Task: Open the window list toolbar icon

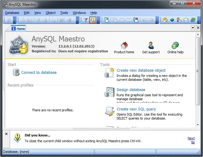Action: pos(106,20)
